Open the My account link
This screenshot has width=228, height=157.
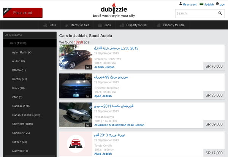pyautogui.click(x=190, y=5)
